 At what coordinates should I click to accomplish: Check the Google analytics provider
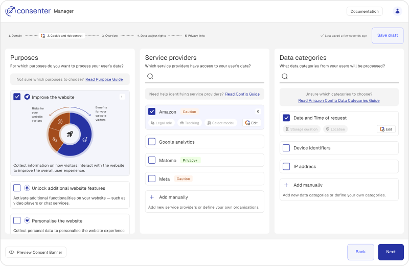pos(152,142)
